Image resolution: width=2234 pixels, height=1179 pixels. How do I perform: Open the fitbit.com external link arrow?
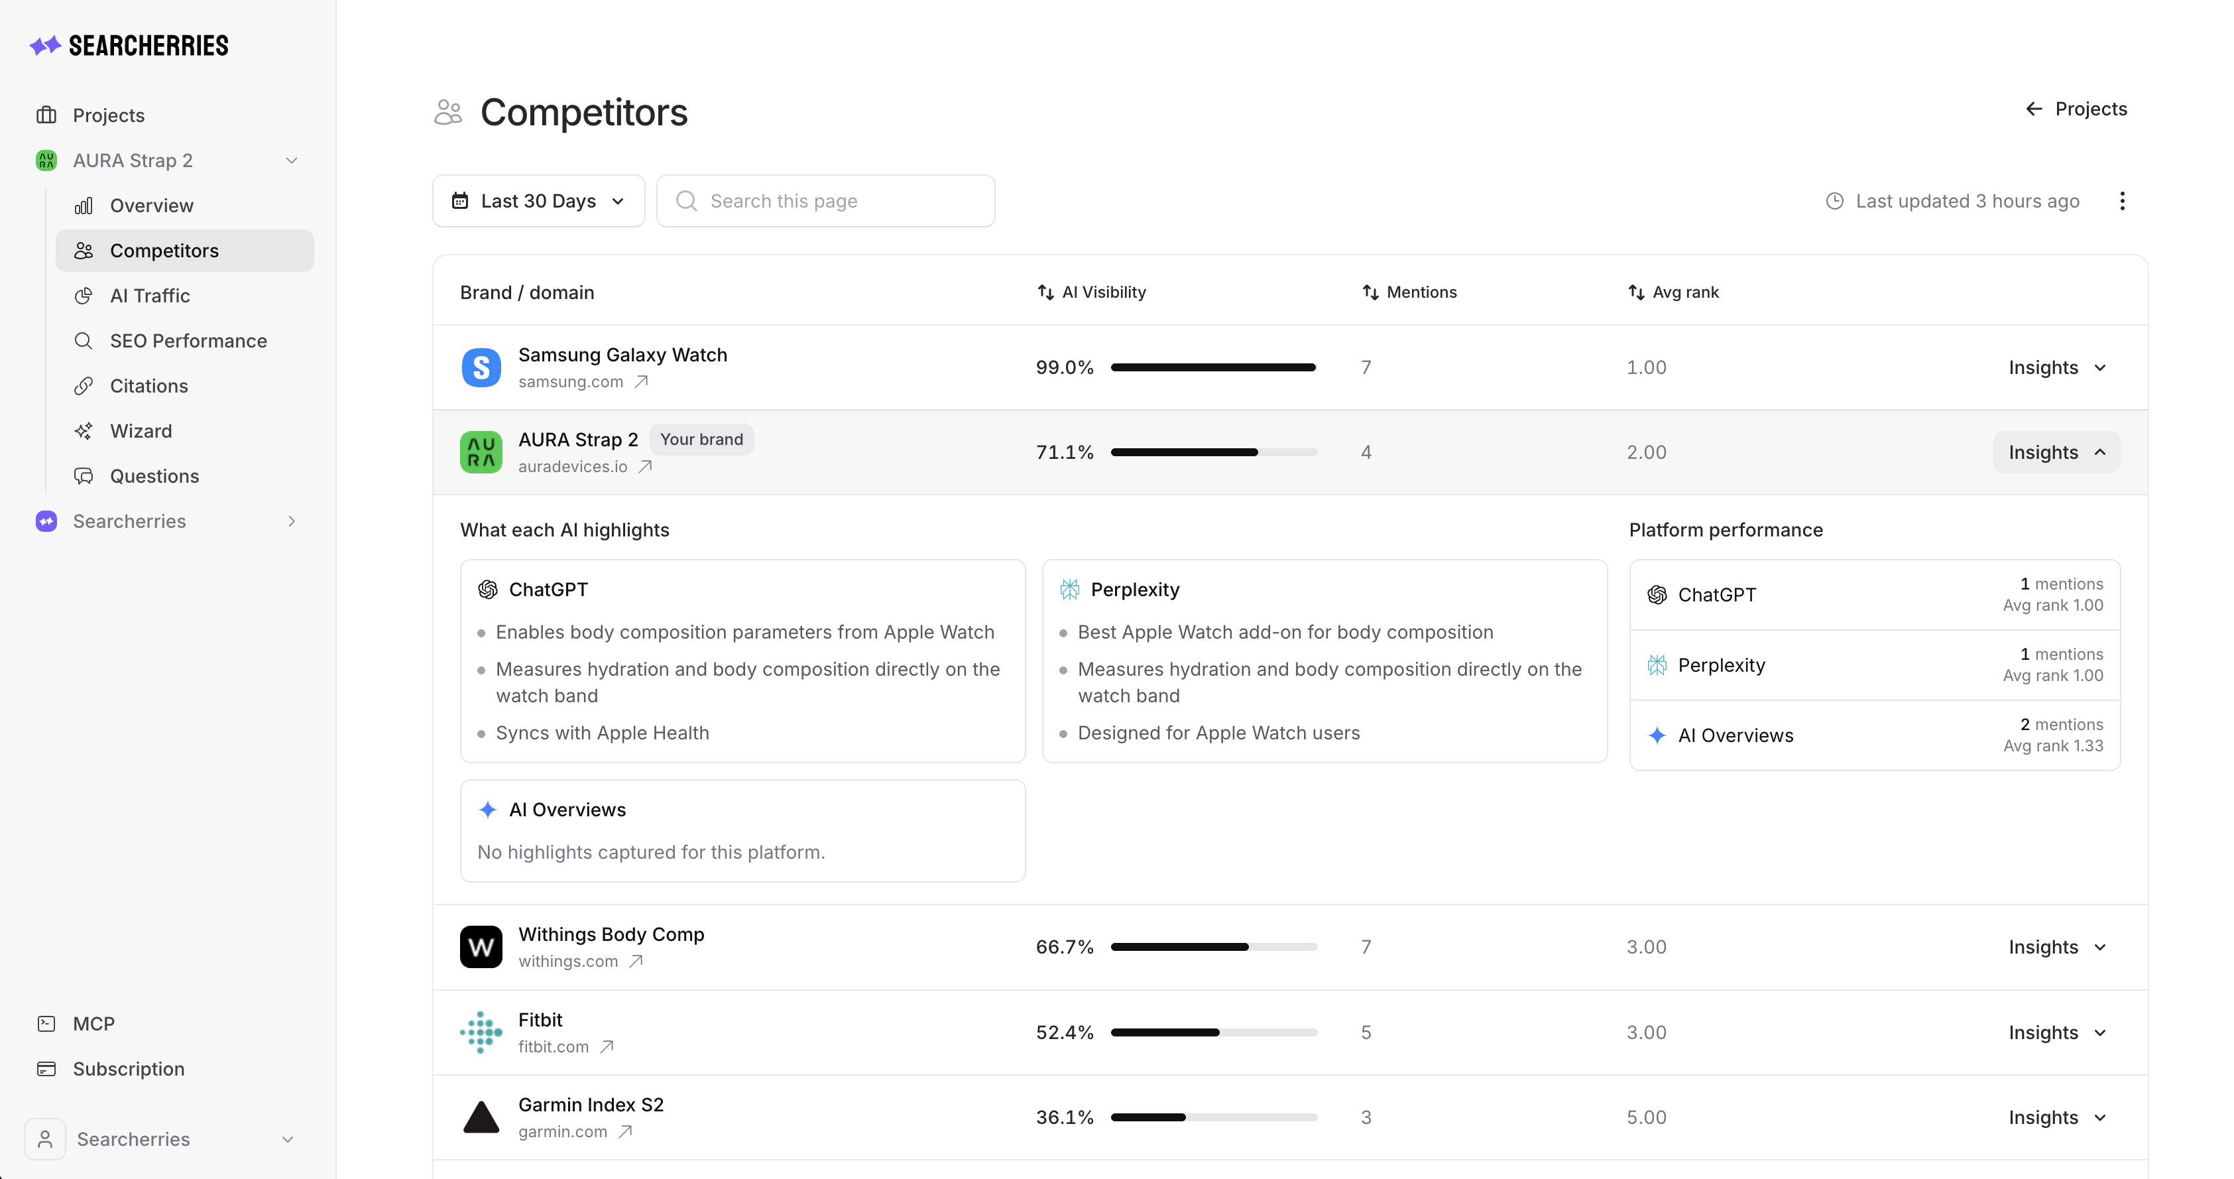[x=607, y=1047]
